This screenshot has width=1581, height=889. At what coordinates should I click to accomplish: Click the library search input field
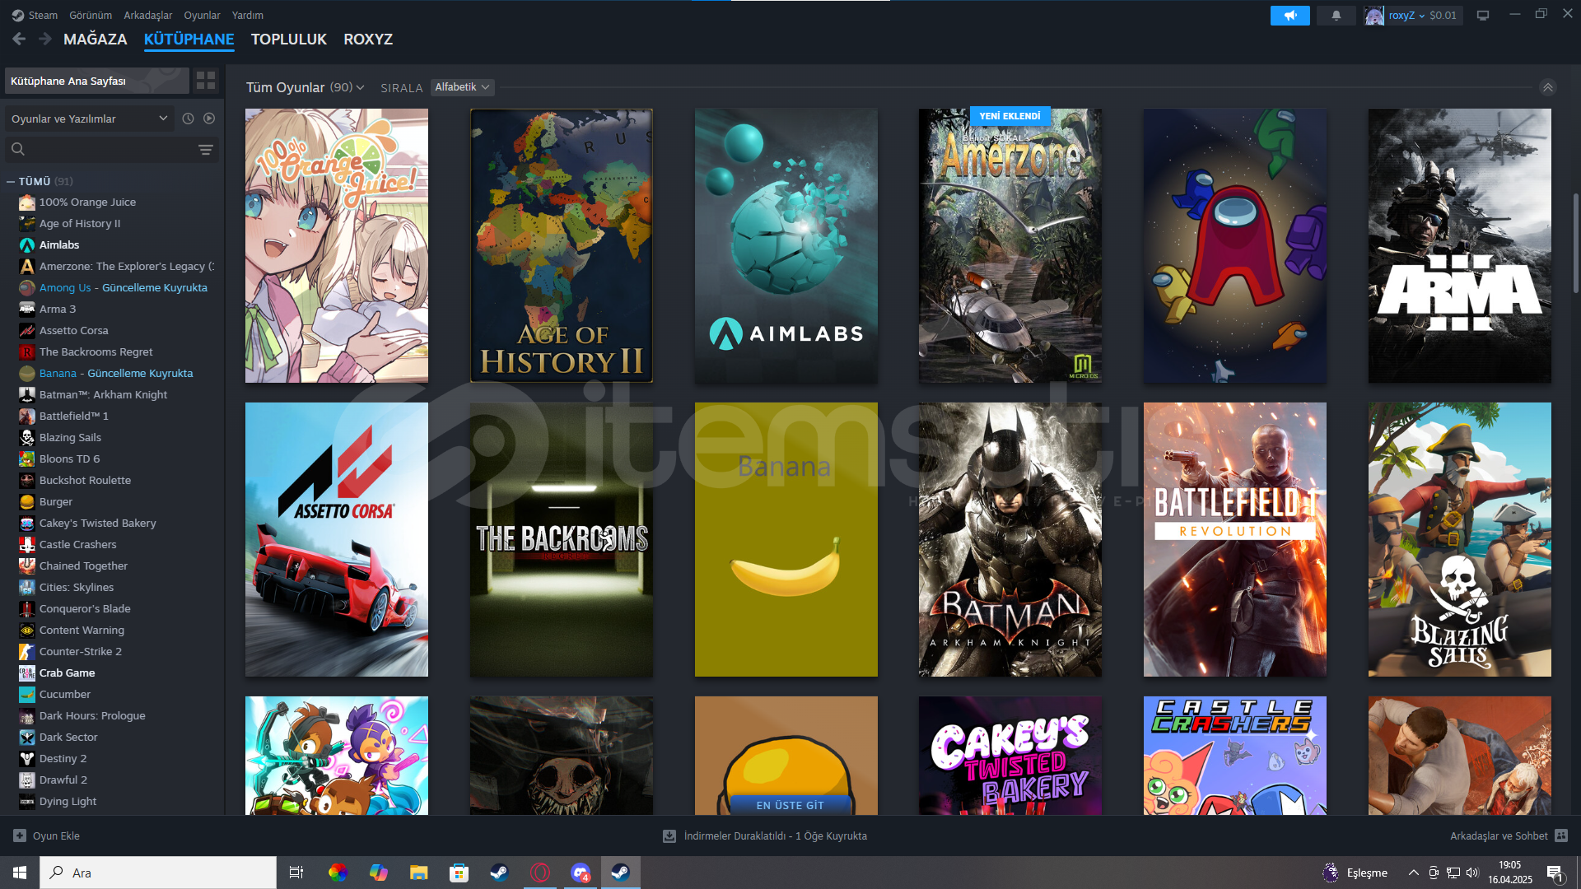(x=111, y=149)
